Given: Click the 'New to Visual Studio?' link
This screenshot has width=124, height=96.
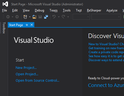Looking at the screenshot, I should pyautogui.click(x=106, y=44).
